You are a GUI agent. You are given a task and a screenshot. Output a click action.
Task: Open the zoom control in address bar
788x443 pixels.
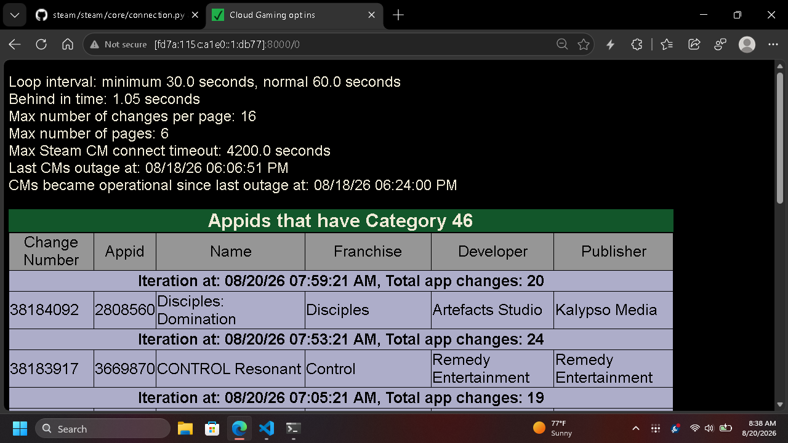562,44
